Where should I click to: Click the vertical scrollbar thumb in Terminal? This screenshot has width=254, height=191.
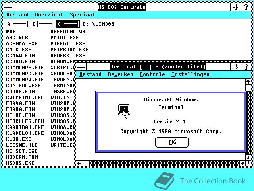click(x=248, y=88)
